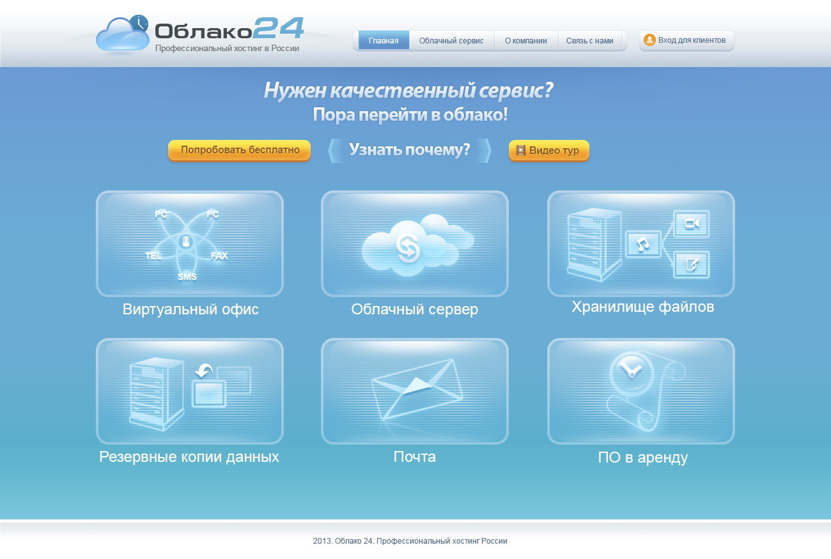The height and width of the screenshot is (559, 831).
Task: Click the Почта envelope icon tile
Action: pos(414,391)
